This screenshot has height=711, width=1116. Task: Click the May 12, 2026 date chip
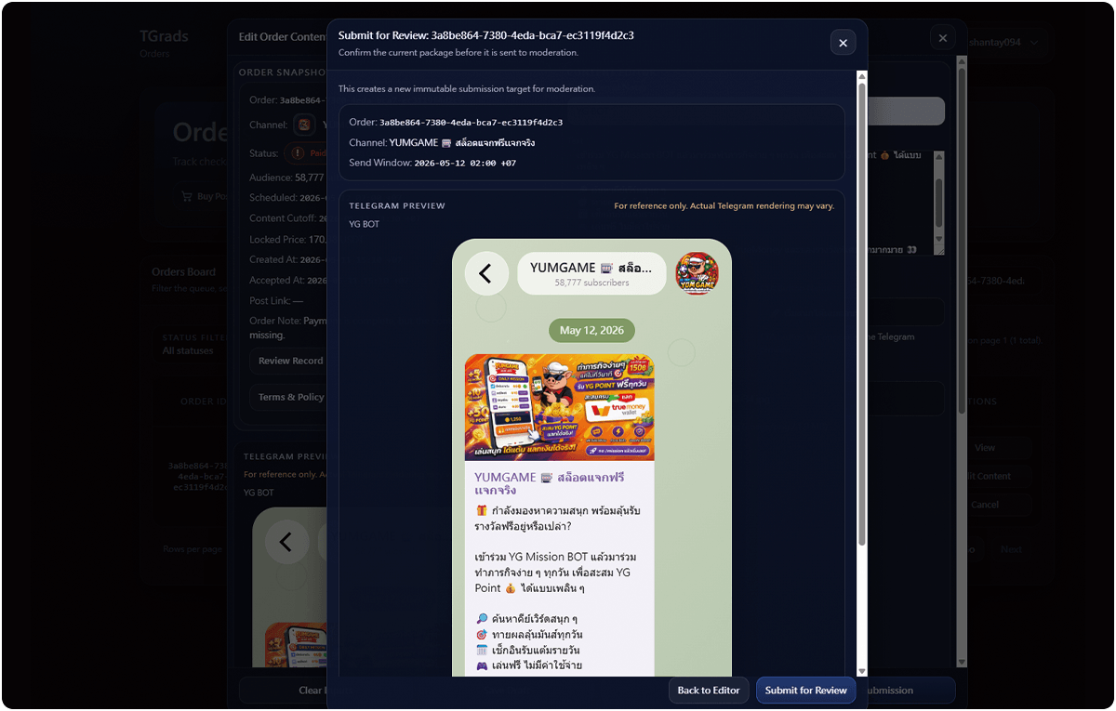tap(591, 330)
